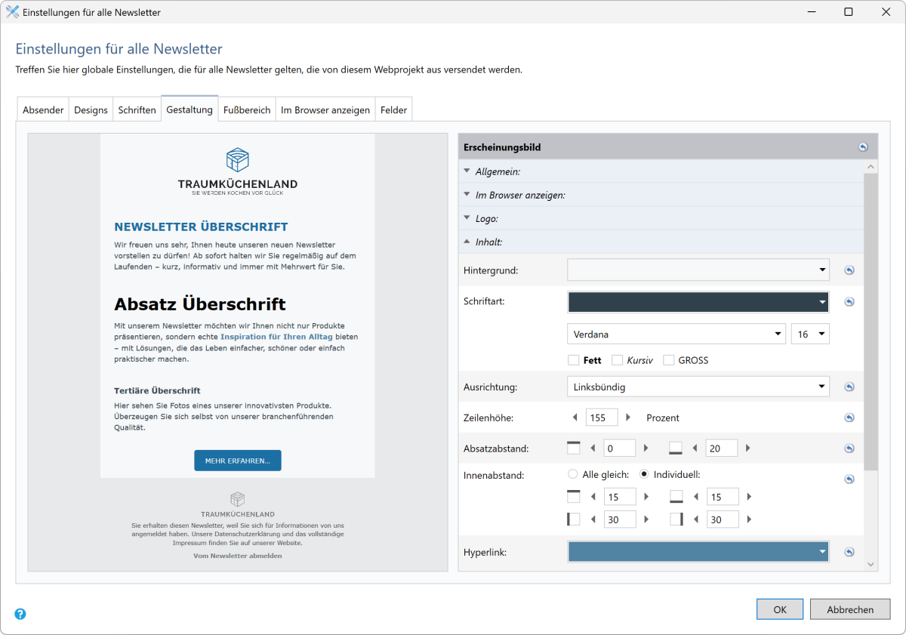Enable the Kursiv checkbox
The height and width of the screenshot is (635, 906).
[x=616, y=360]
